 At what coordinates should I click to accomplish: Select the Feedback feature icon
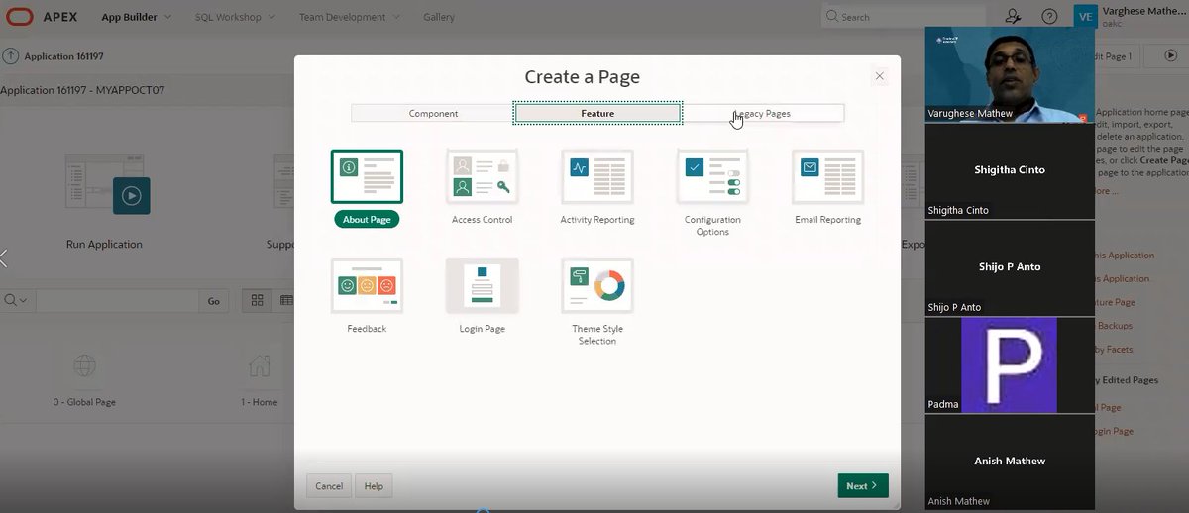(367, 286)
